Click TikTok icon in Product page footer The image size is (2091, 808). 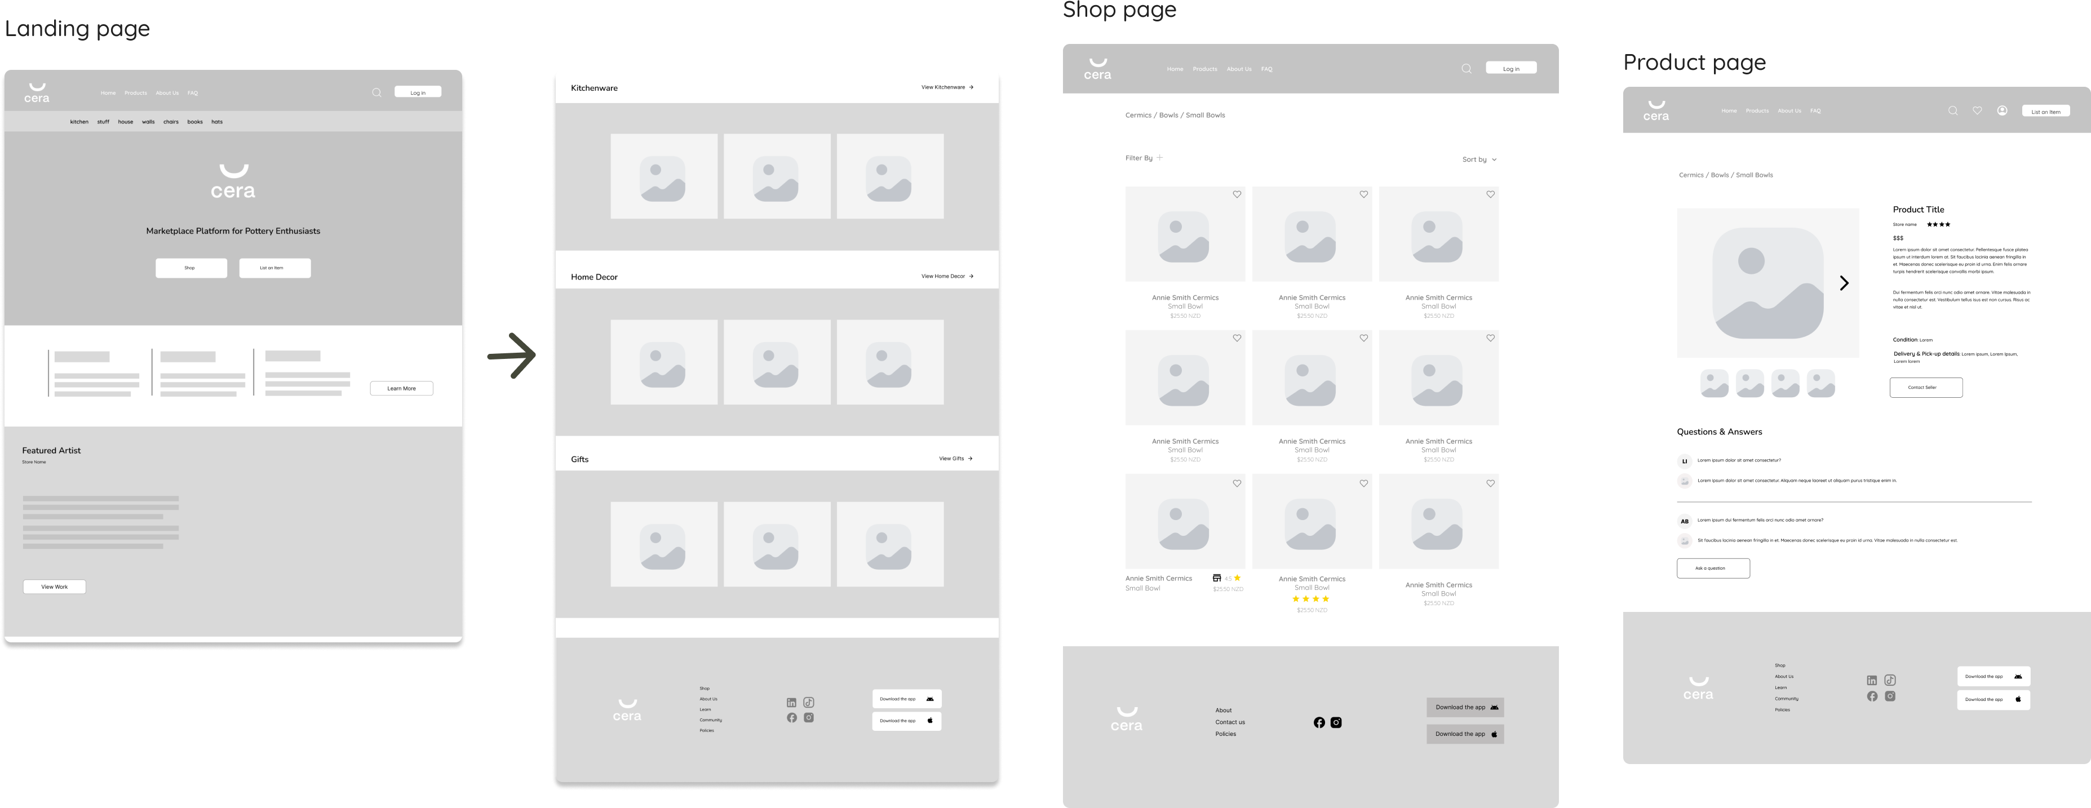pos(1890,681)
